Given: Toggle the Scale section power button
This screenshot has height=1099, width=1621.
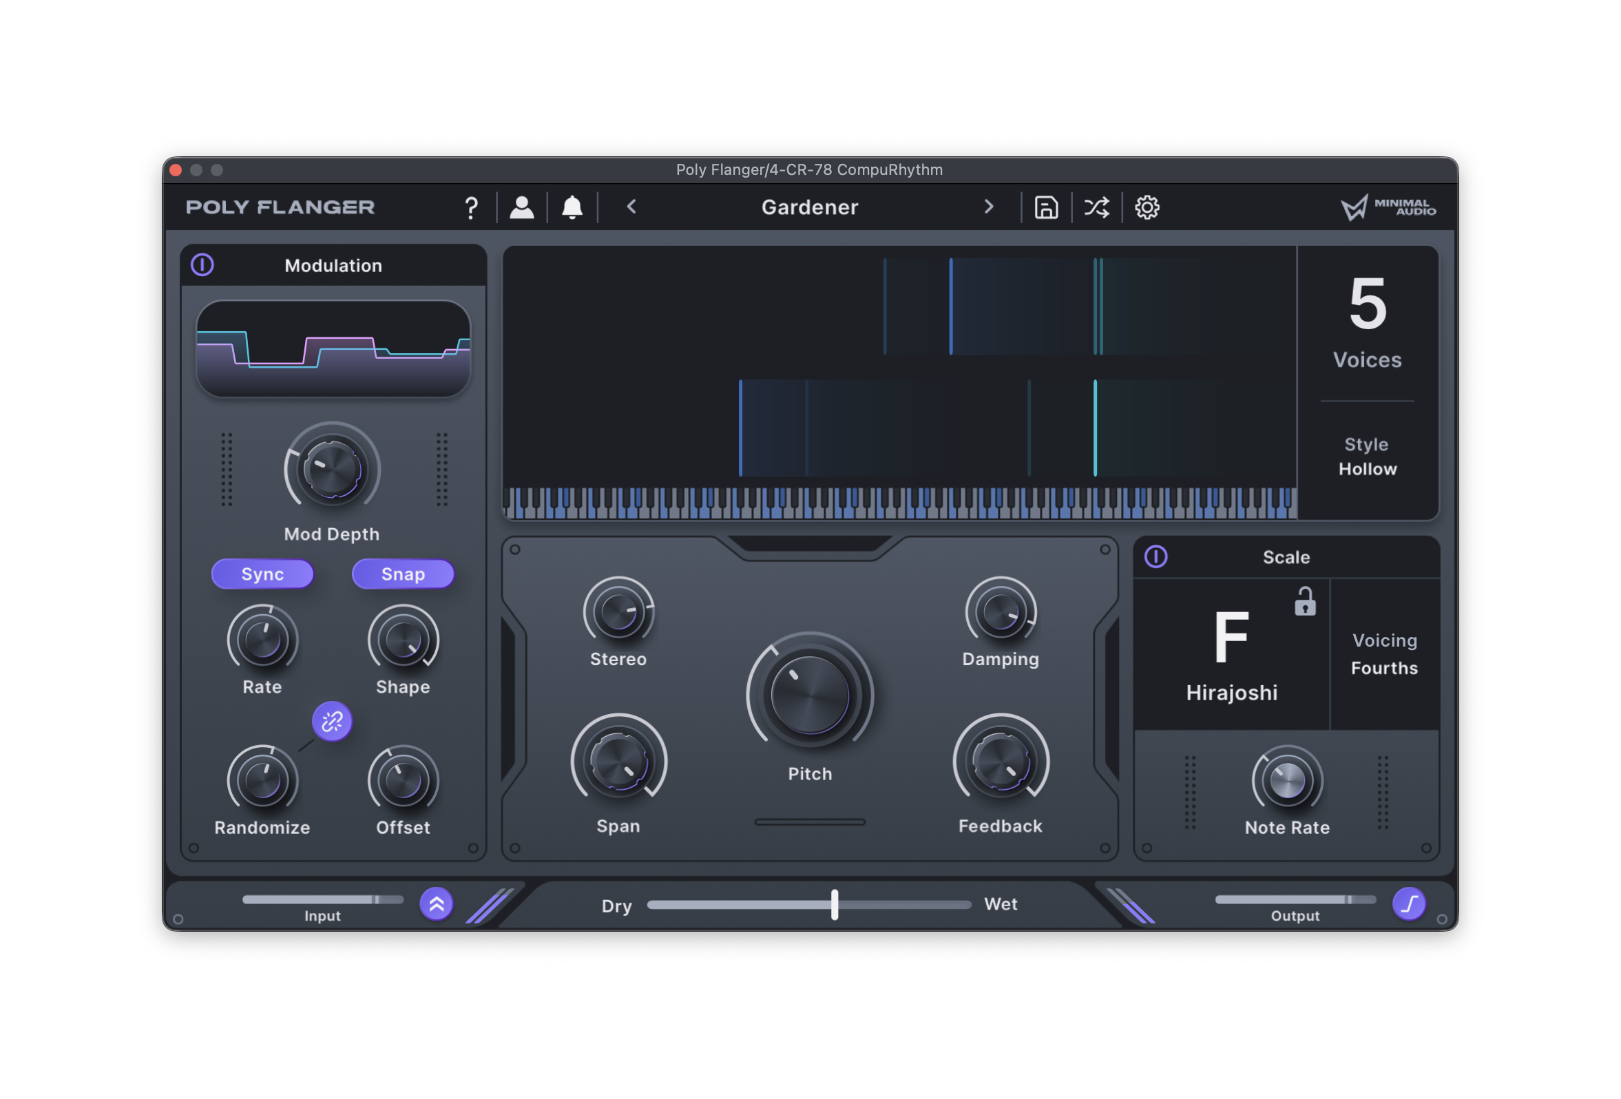Looking at the screenshot, I should (x=1155, y=556).
